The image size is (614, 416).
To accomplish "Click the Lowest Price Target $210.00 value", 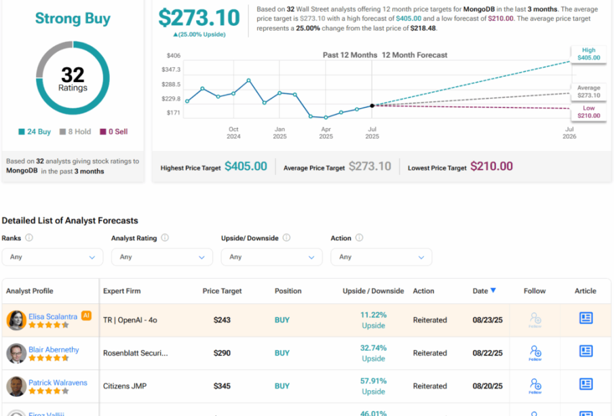I will pyautogui.click(x=491, y=166).
